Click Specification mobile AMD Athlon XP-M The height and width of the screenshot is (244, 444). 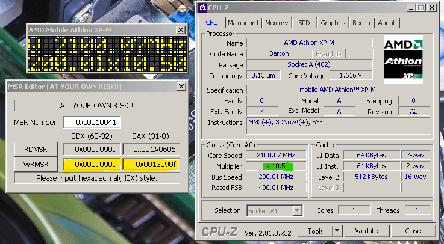click(x=338, y=90)
